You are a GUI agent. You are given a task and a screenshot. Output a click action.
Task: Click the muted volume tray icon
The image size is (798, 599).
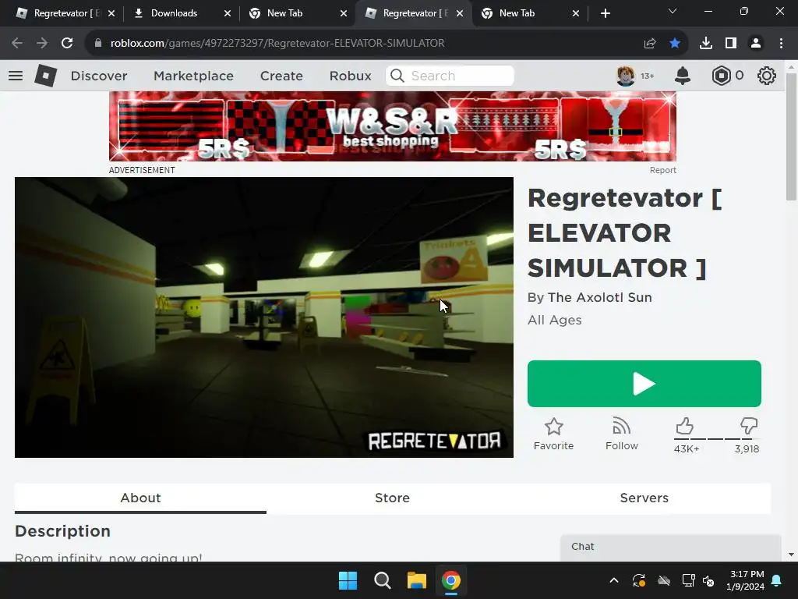(x=708, y=580)
